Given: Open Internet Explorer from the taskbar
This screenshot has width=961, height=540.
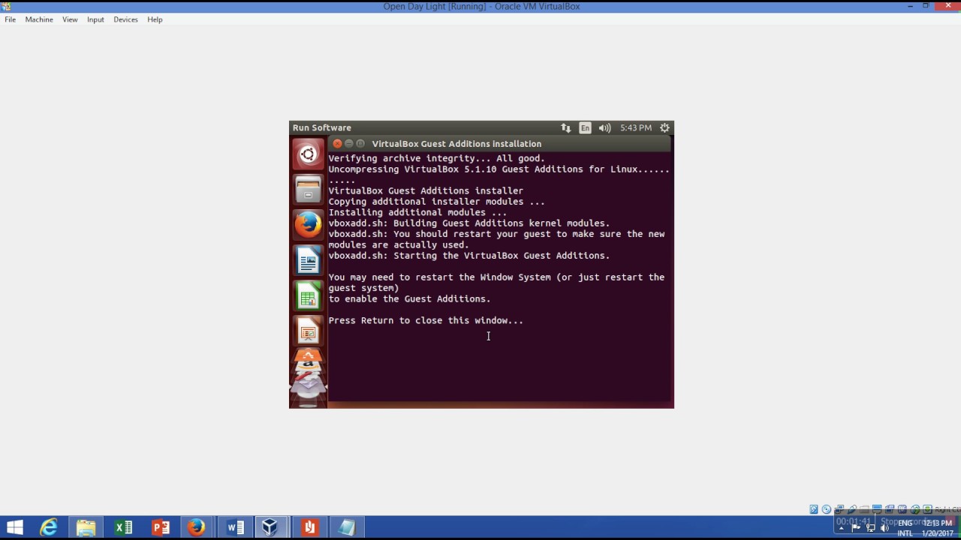Looking at the screenshot, I should pyautogui.click(x=49, y=528).
